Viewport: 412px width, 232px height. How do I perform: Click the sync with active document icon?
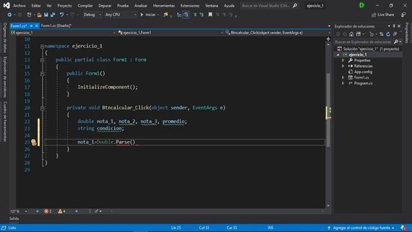[382, 34]
